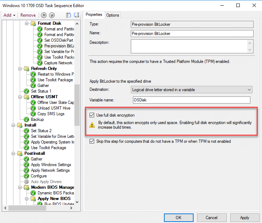Click the green check icon beside Set OSDDiskPart
The height and width of the screenshot is (223, 262).
[40, 40]
